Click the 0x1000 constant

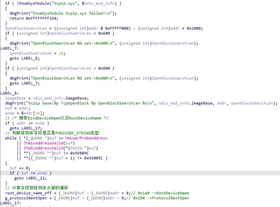coord(194,28)
